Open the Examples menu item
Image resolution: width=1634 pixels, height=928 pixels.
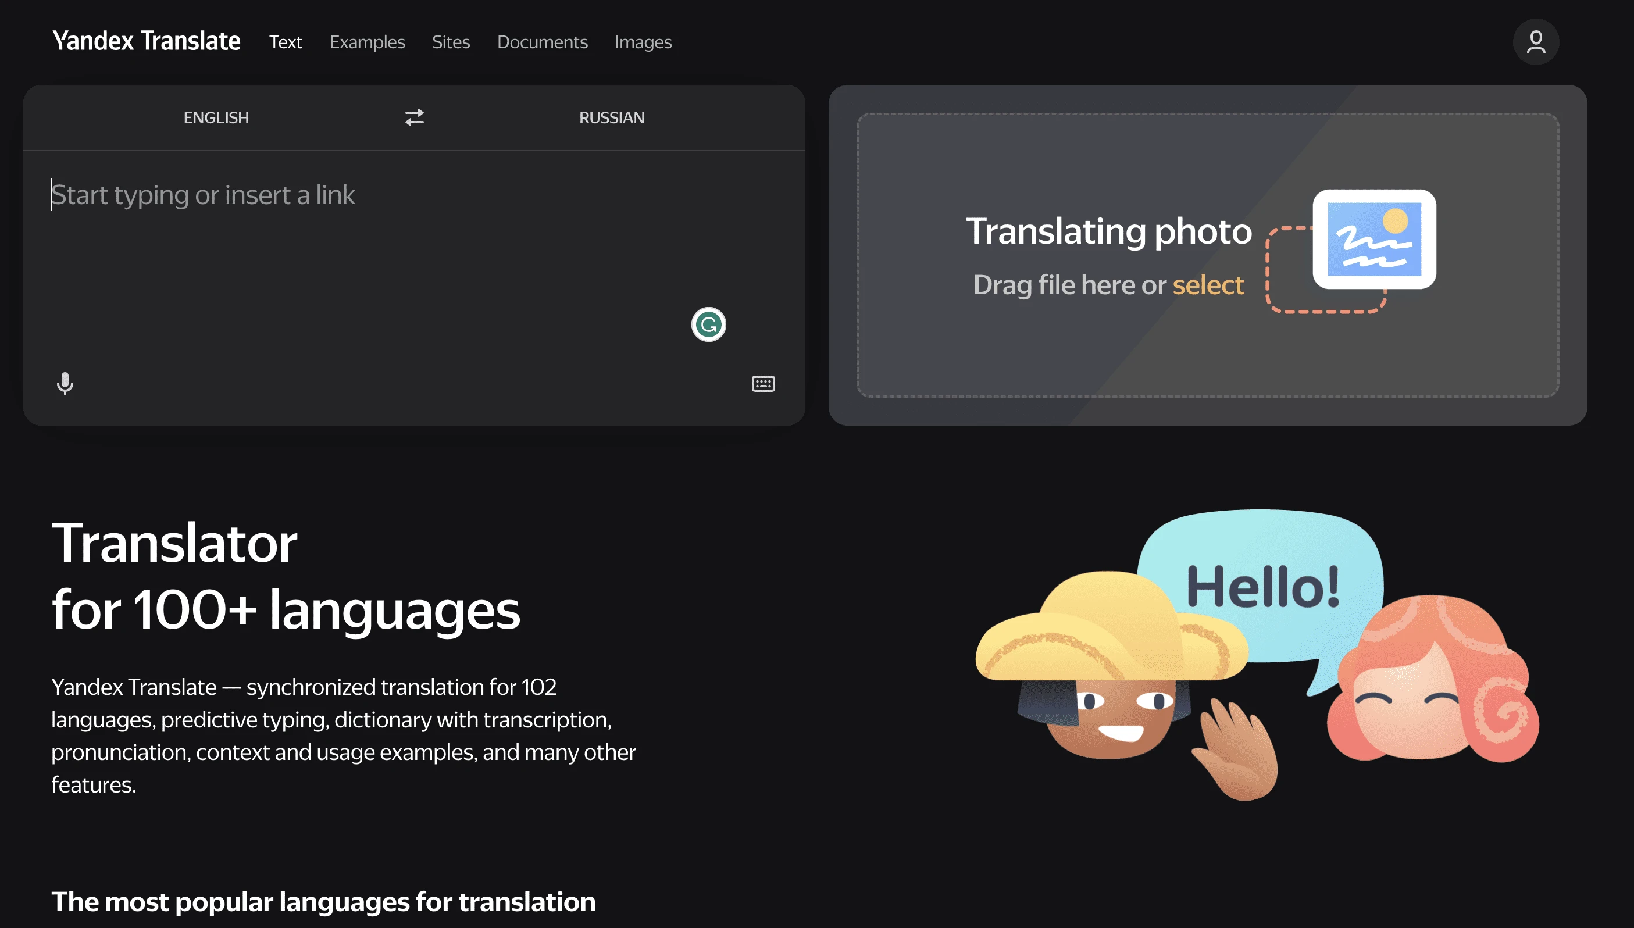click(x=367, y=41)
